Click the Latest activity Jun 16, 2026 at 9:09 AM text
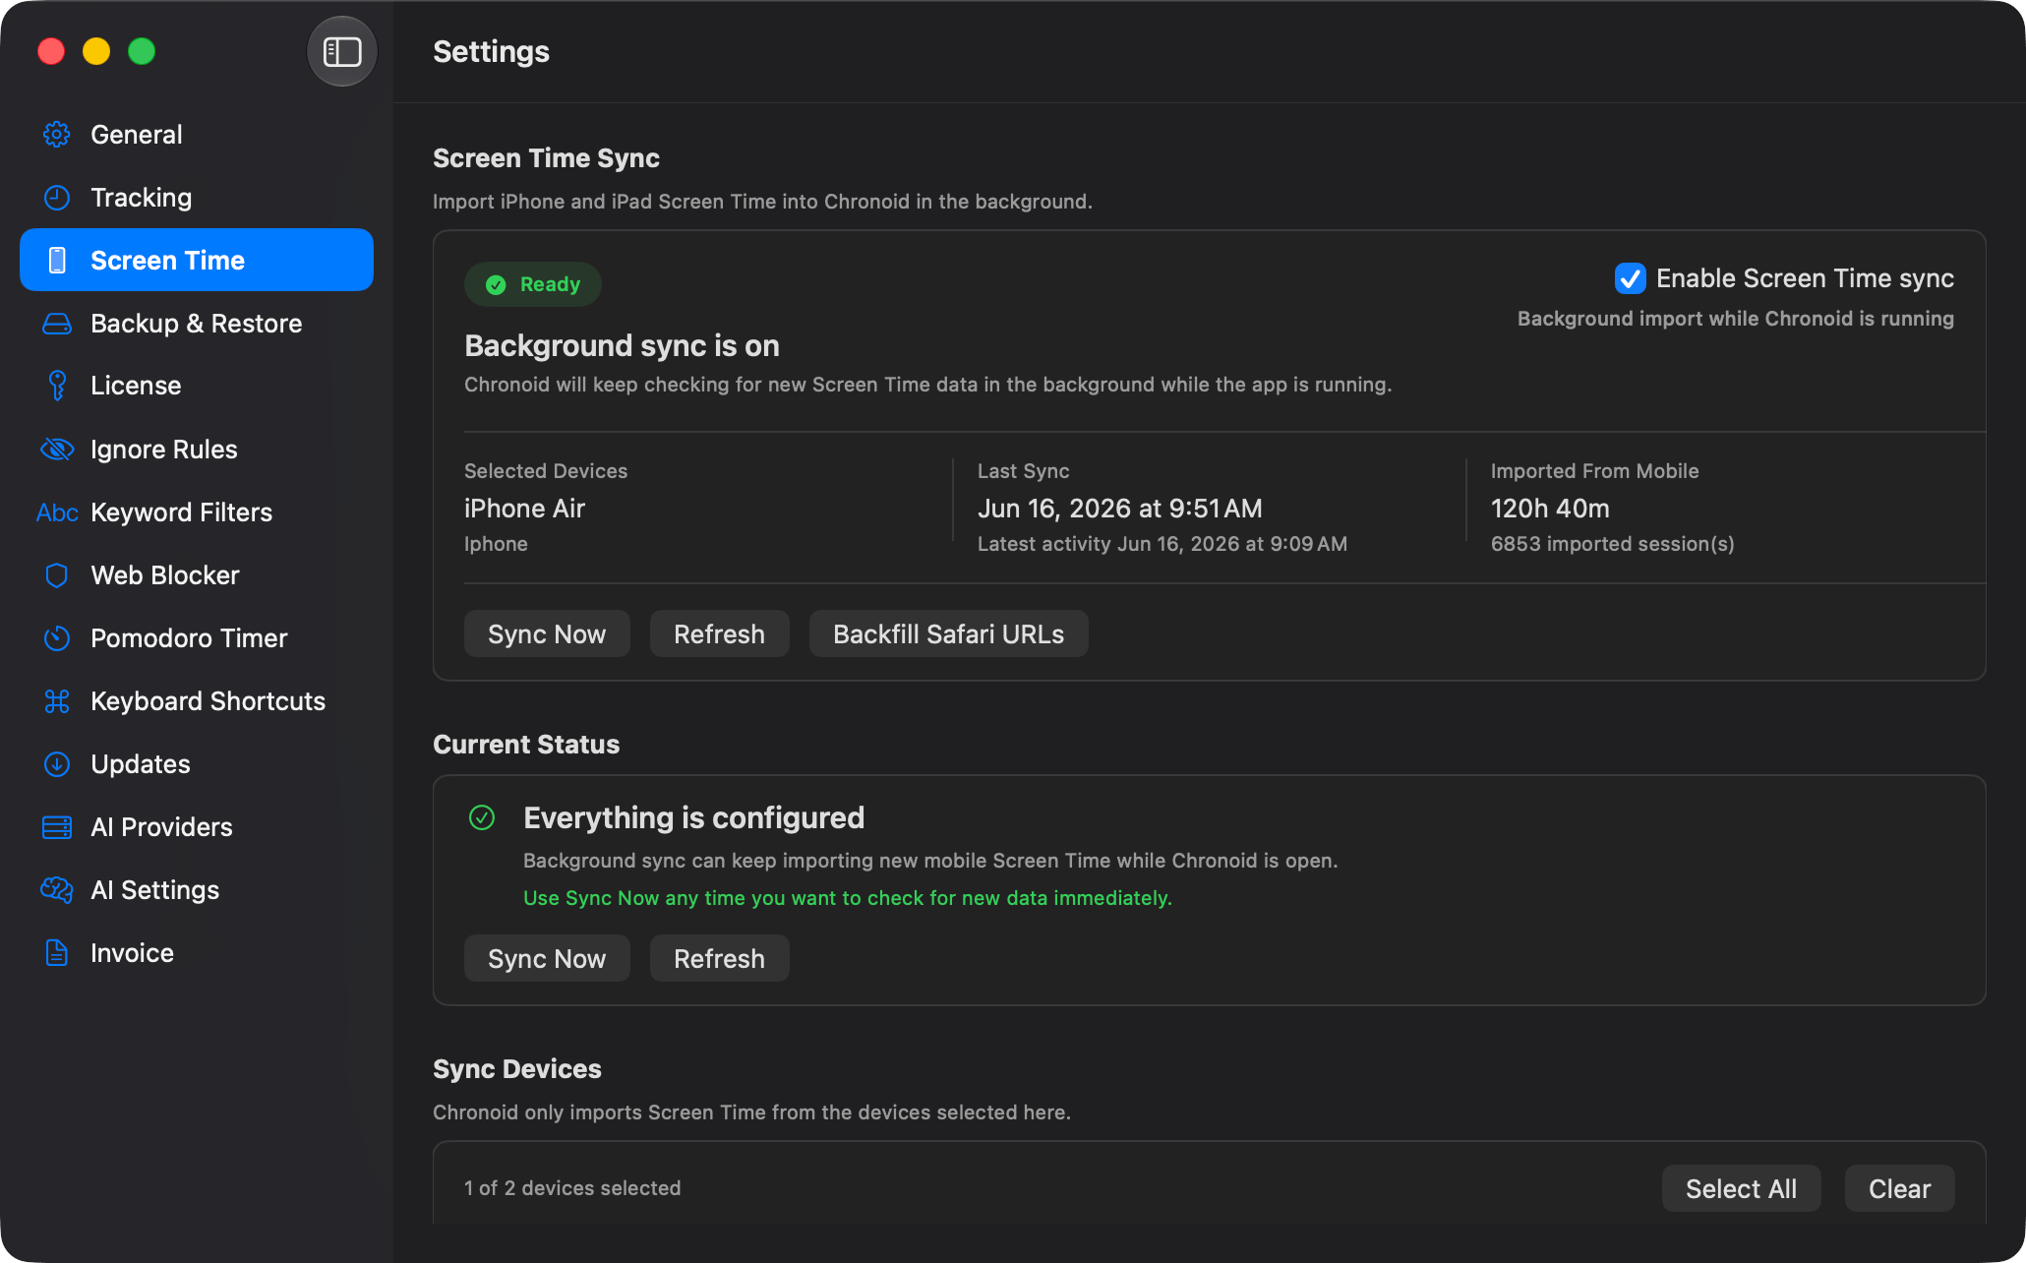Viewport: 2026px width, 1263px height. [1162, 544]
